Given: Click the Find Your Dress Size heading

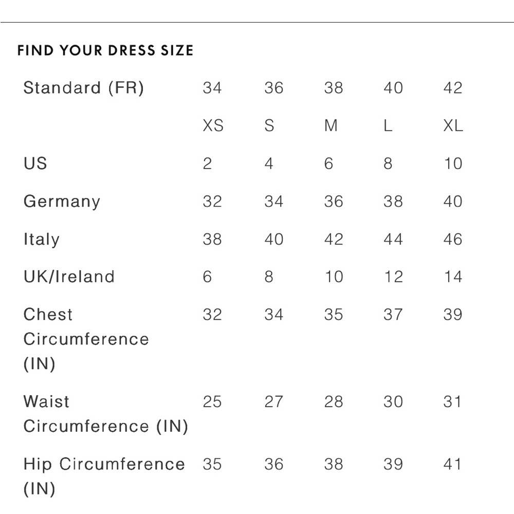Looking at the screenshot, I should 105,50.
